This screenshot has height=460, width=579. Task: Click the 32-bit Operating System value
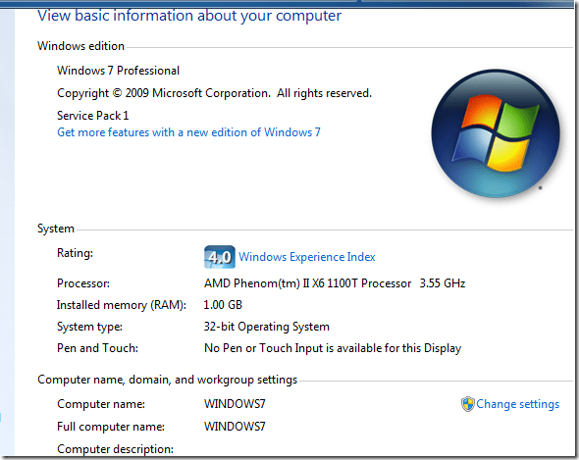pos(267,327)
